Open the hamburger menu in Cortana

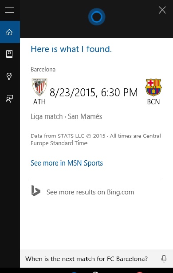click(9, 10)
